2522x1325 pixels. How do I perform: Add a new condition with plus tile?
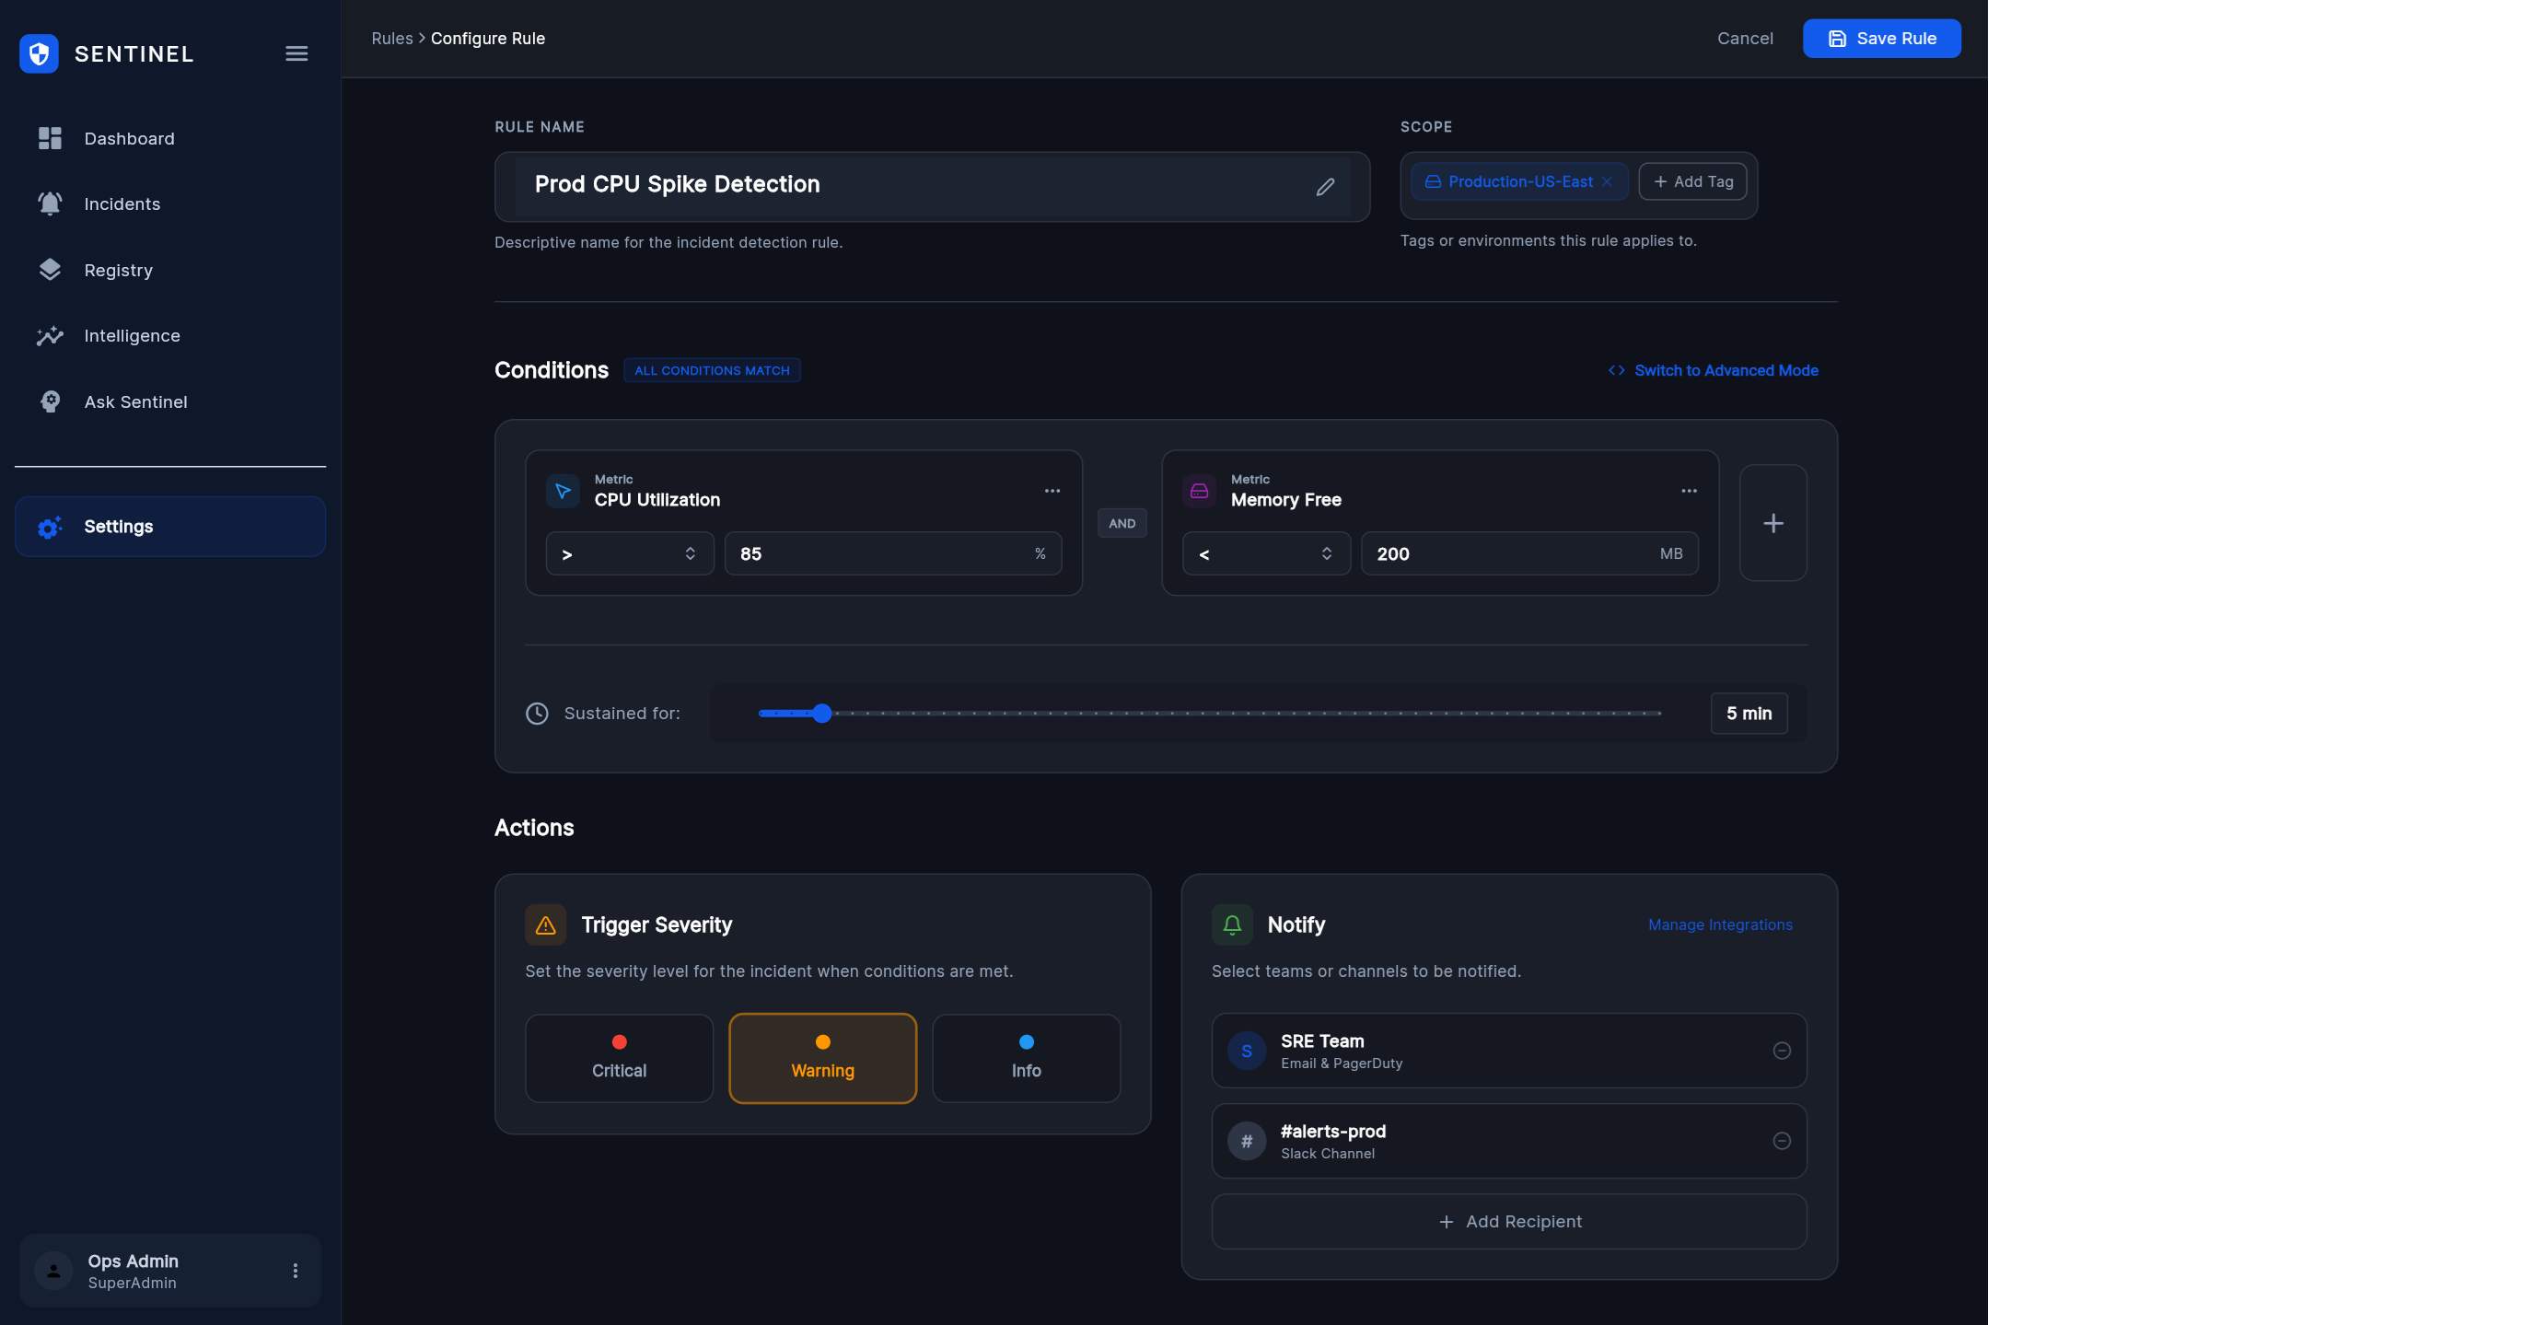1772,523
